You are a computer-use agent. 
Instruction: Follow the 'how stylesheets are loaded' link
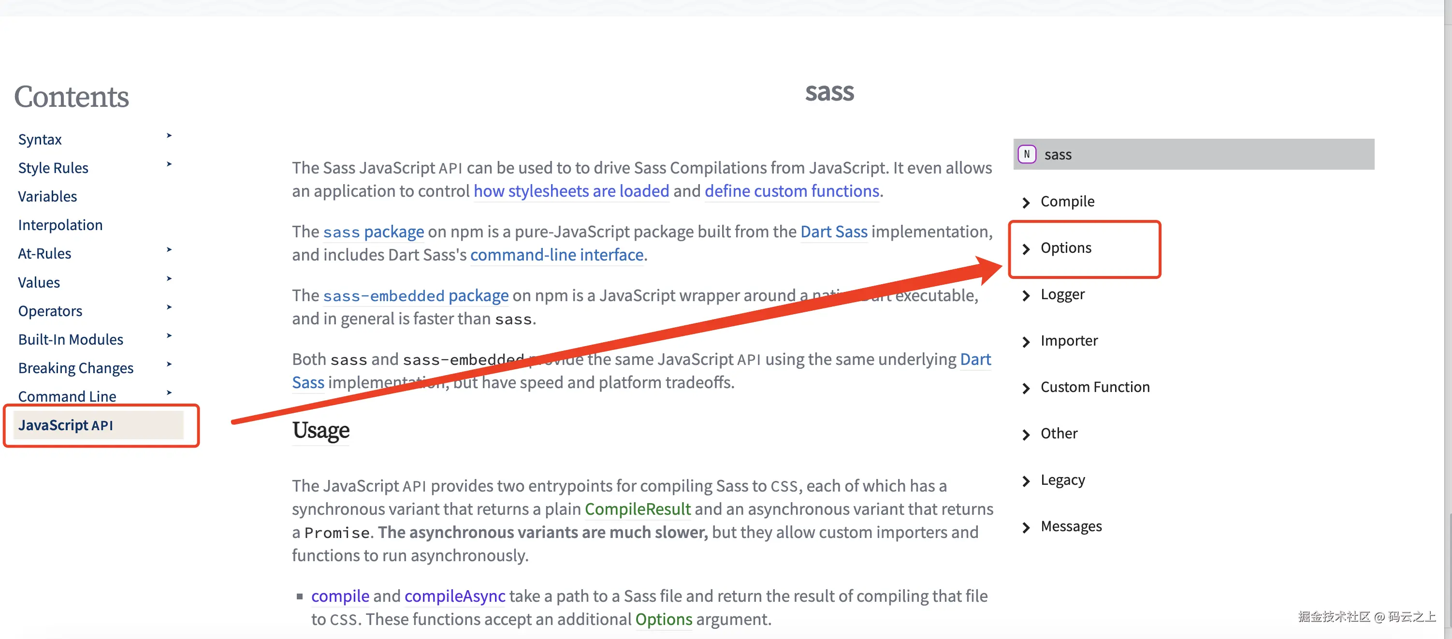tap(571, 191)
